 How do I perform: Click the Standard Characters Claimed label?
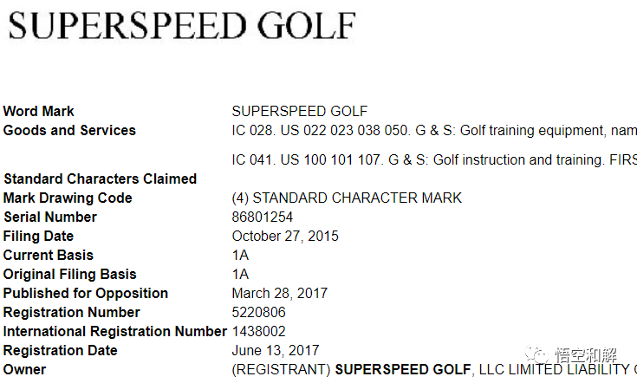(101, 179)
